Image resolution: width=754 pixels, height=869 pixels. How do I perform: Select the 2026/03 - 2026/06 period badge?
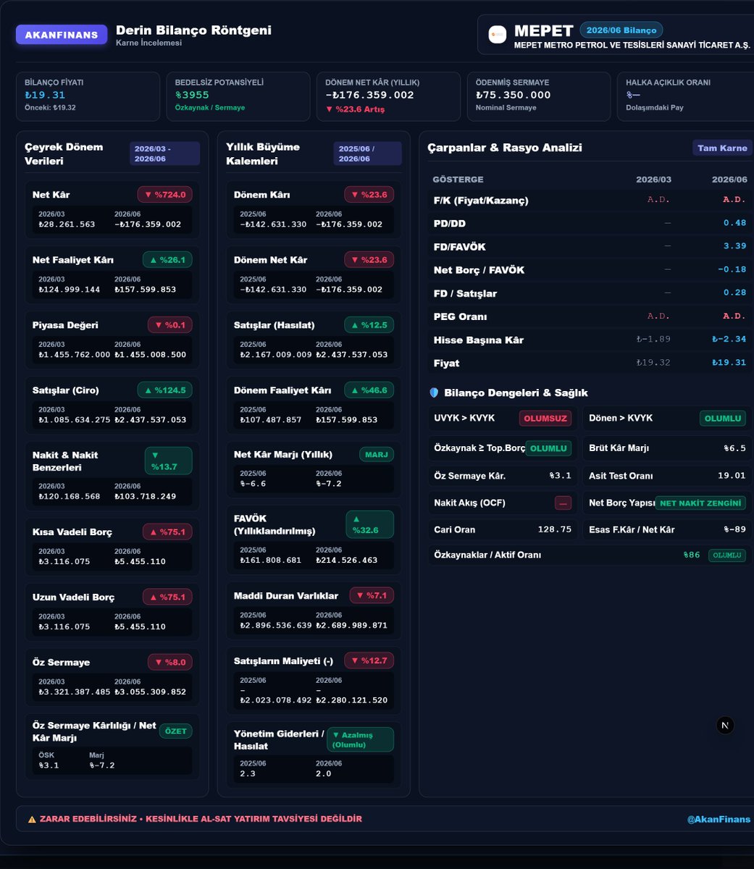(164, 154)
